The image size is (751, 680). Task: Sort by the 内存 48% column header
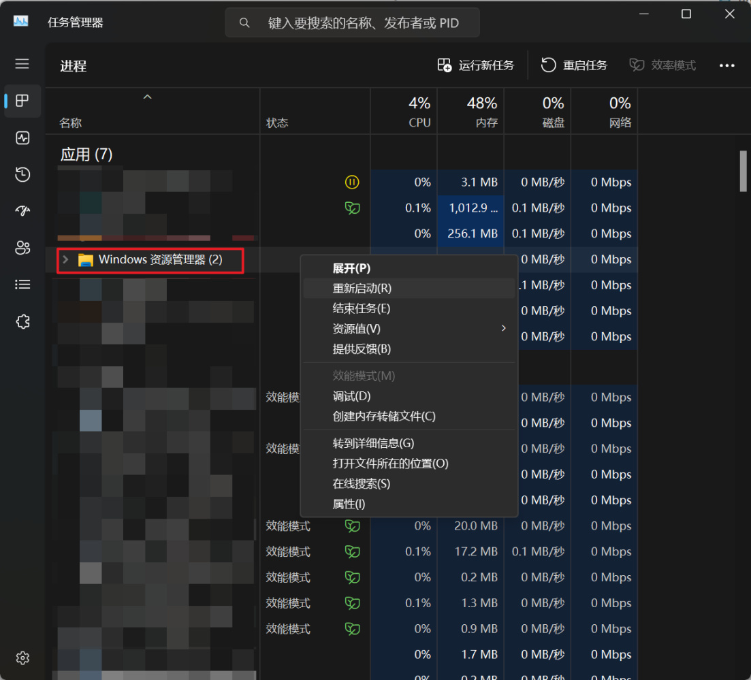(x=470, y=111)
